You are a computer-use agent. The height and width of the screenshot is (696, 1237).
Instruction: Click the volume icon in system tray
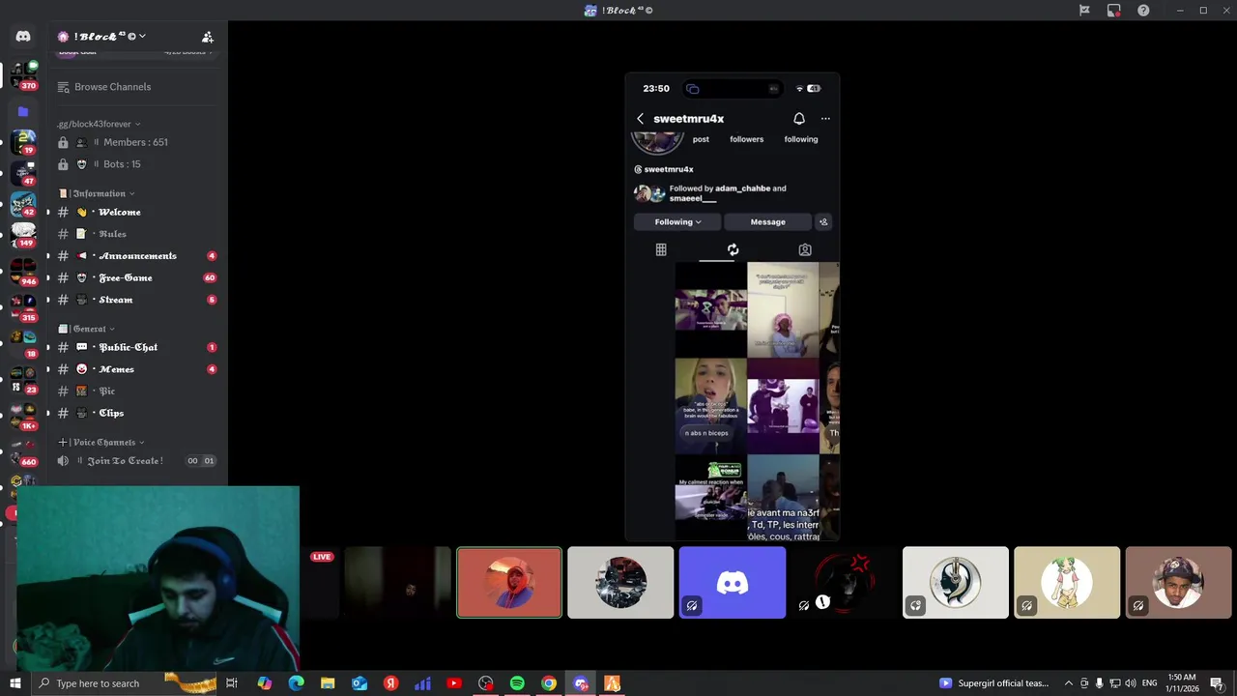click(x=1131, y=683)
